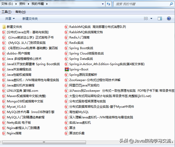
Task: Click PDF icon of Spring源码深度解析
Action: point(66,75)
